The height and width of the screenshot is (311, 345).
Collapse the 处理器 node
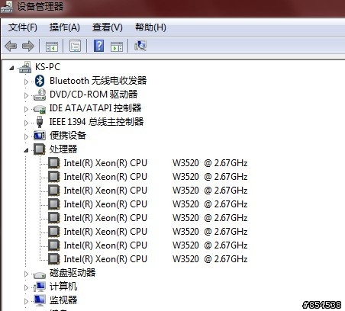(26, 150)
